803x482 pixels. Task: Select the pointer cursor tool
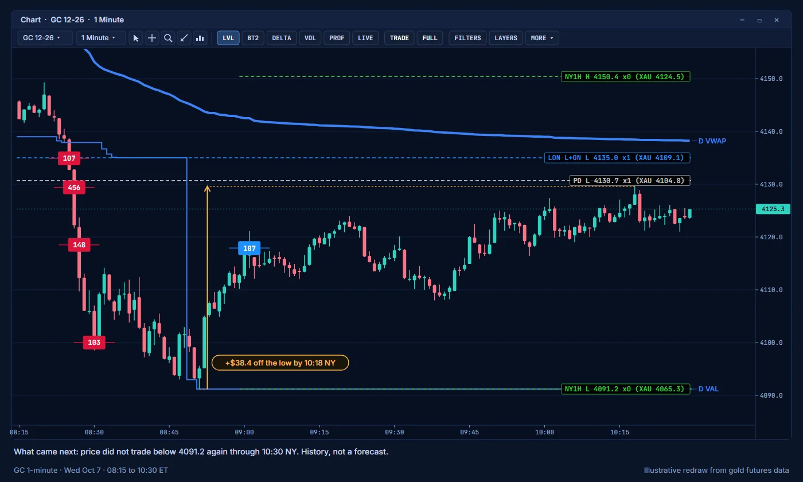[136, 38]
